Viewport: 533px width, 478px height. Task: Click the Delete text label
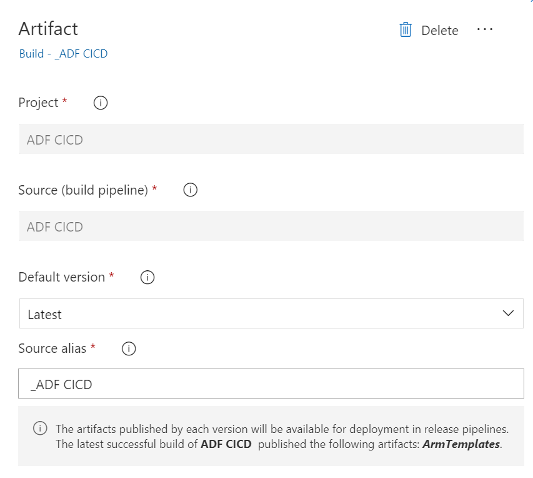tap(439, 31)
